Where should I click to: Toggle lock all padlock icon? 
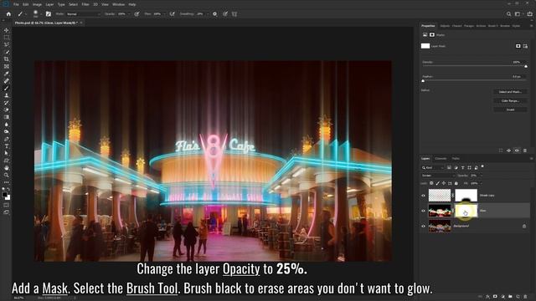tap(456, 183)
